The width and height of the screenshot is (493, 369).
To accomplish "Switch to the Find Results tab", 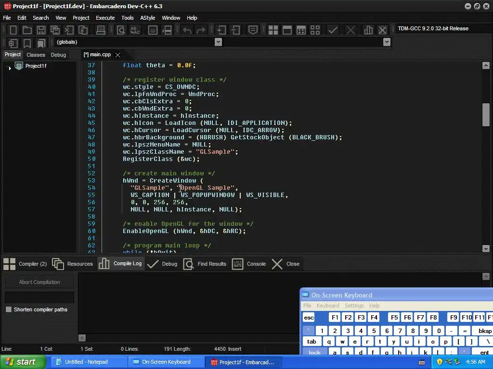I will [205, 264].
